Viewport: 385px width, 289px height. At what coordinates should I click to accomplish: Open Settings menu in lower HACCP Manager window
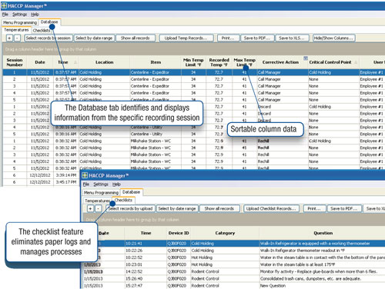click(101, 184)
